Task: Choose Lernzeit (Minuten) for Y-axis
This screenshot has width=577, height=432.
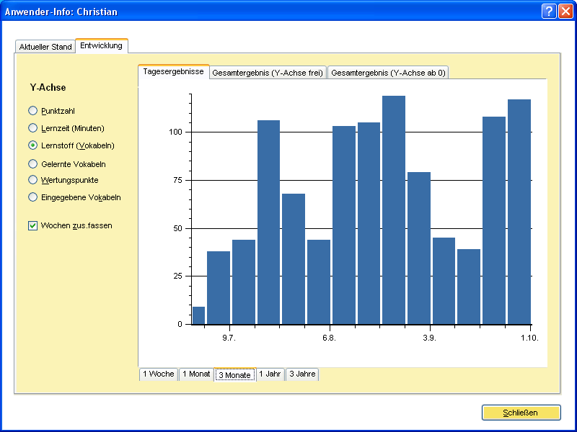Action: 32,128
